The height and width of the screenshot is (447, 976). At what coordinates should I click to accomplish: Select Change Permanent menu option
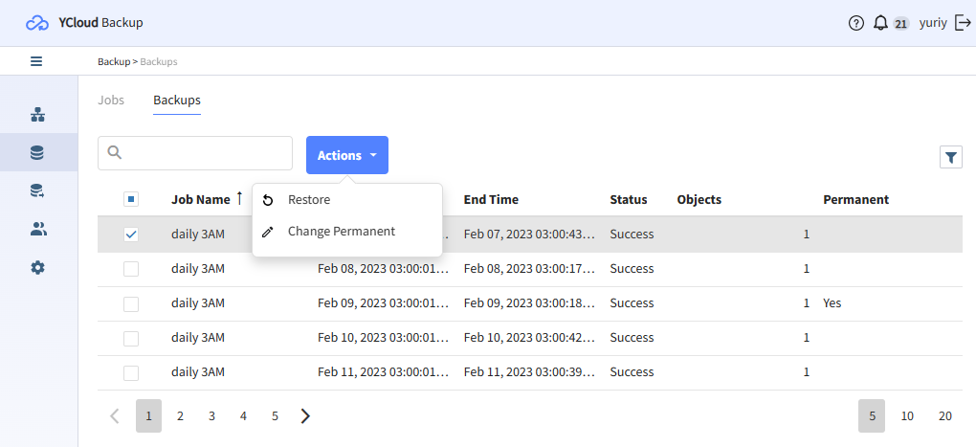pos(341,232)
